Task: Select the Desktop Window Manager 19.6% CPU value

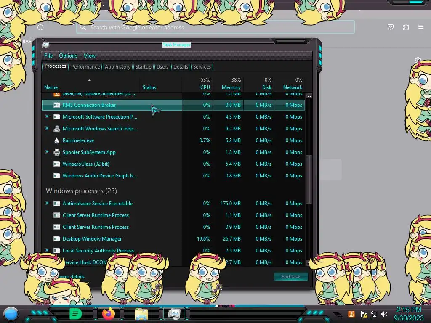Action: coord(203,239)
